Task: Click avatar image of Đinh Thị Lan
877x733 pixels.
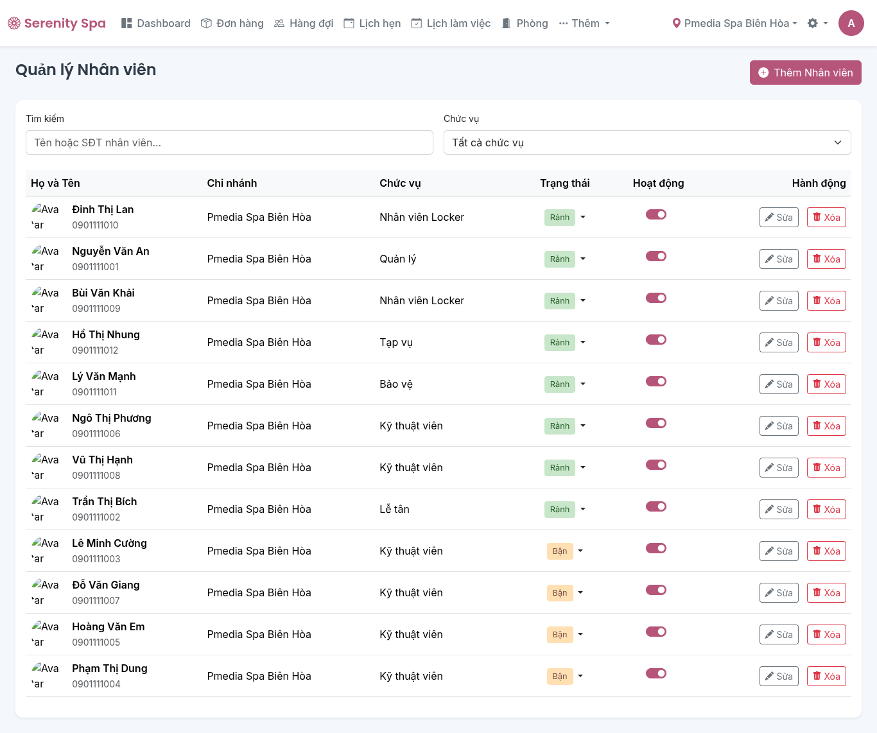Action: pos(45,217)
